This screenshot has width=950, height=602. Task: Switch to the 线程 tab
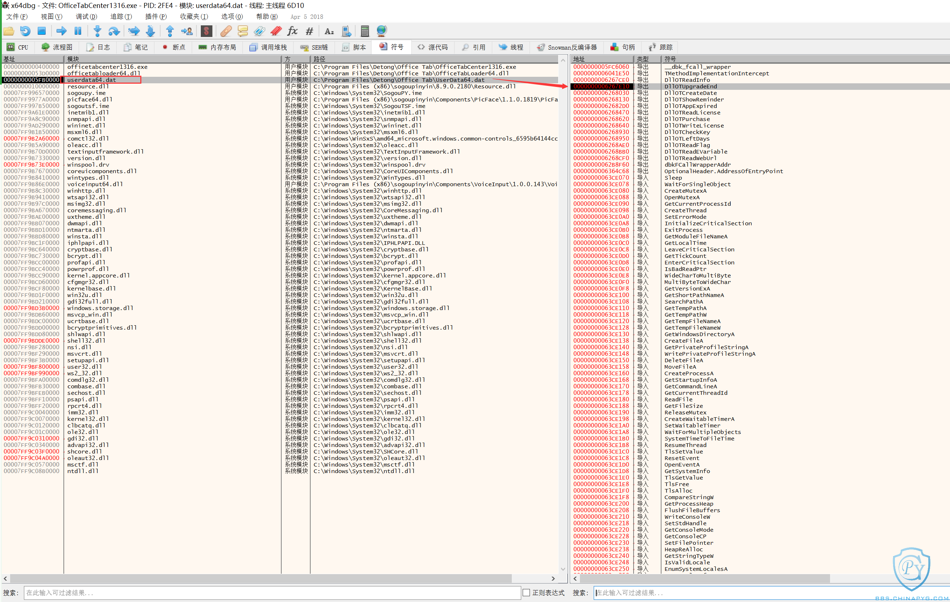[511, 47]
